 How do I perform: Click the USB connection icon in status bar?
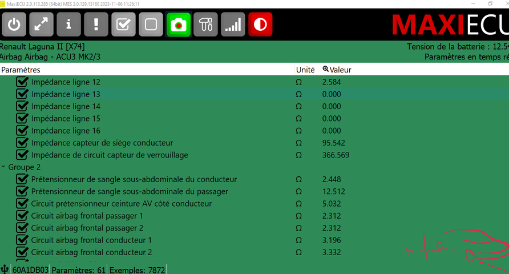click(x=5, y=269)
